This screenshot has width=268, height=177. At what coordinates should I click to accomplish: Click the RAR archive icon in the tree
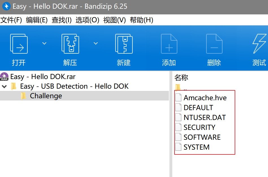coord(4,77)
